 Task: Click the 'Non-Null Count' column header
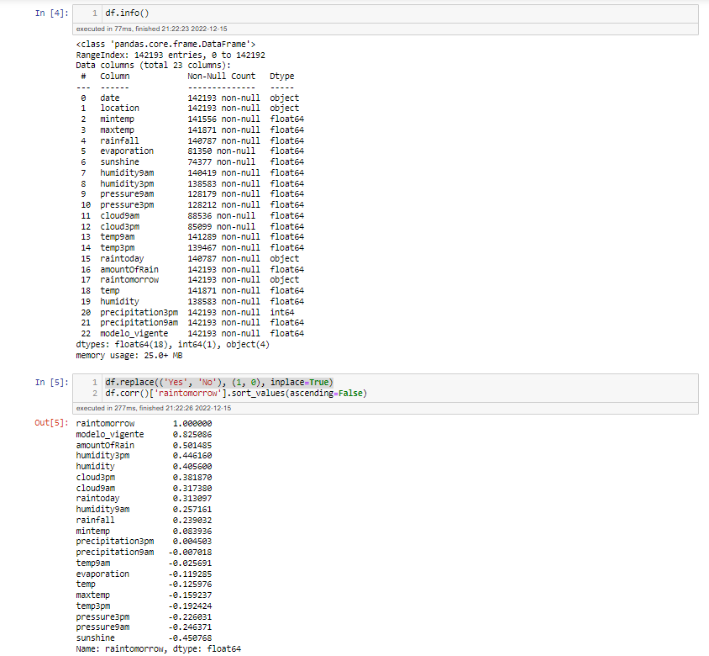tap(222, 76)
